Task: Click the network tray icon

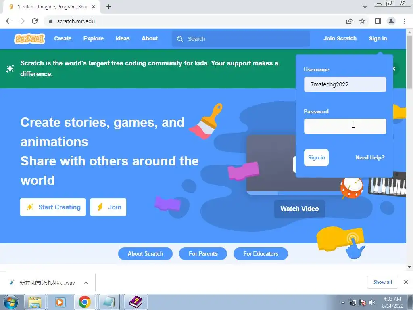Action: pos(353,303)
